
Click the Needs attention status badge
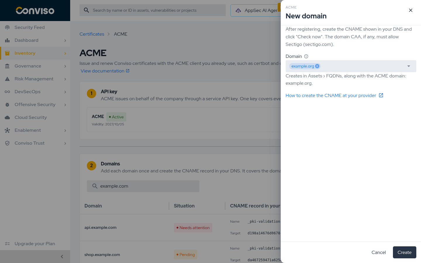[x=193, y=228]
